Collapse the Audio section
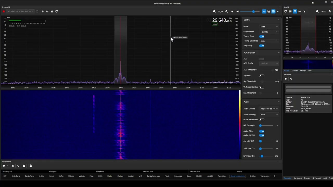 click(x=279, y=102)
